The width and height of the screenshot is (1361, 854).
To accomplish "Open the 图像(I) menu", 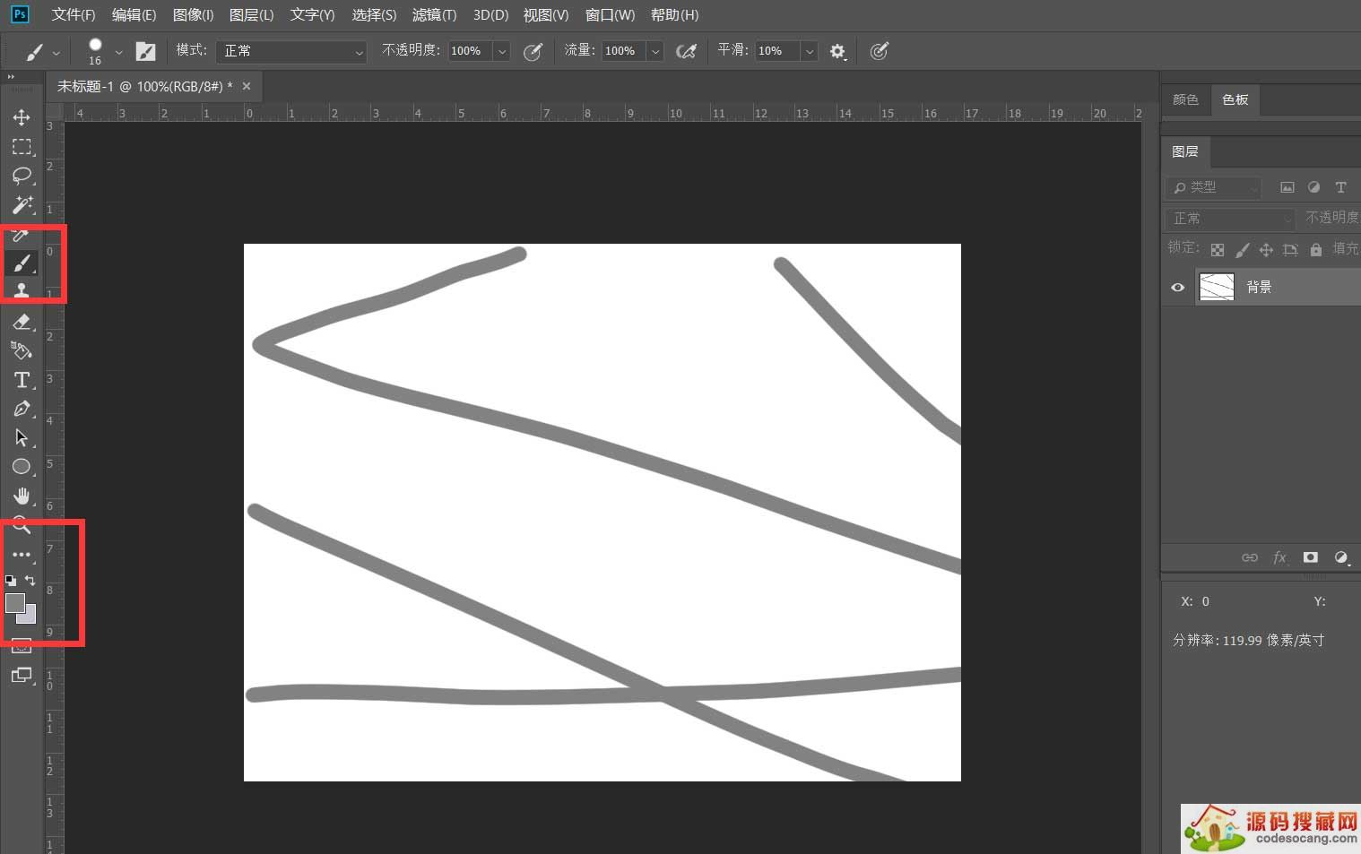I will coord(193,15).
